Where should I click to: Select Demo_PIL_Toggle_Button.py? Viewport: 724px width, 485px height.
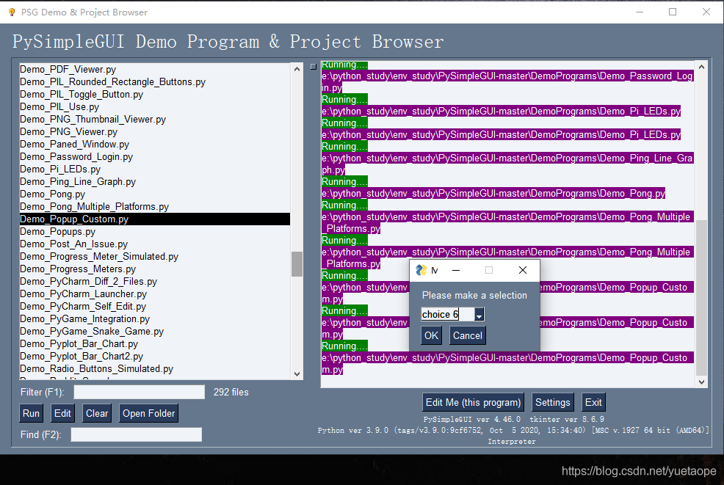click(155, 94)
